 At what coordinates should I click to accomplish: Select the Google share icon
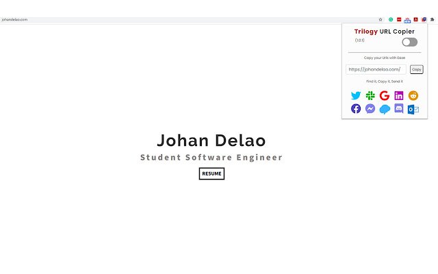pos(385,96)
